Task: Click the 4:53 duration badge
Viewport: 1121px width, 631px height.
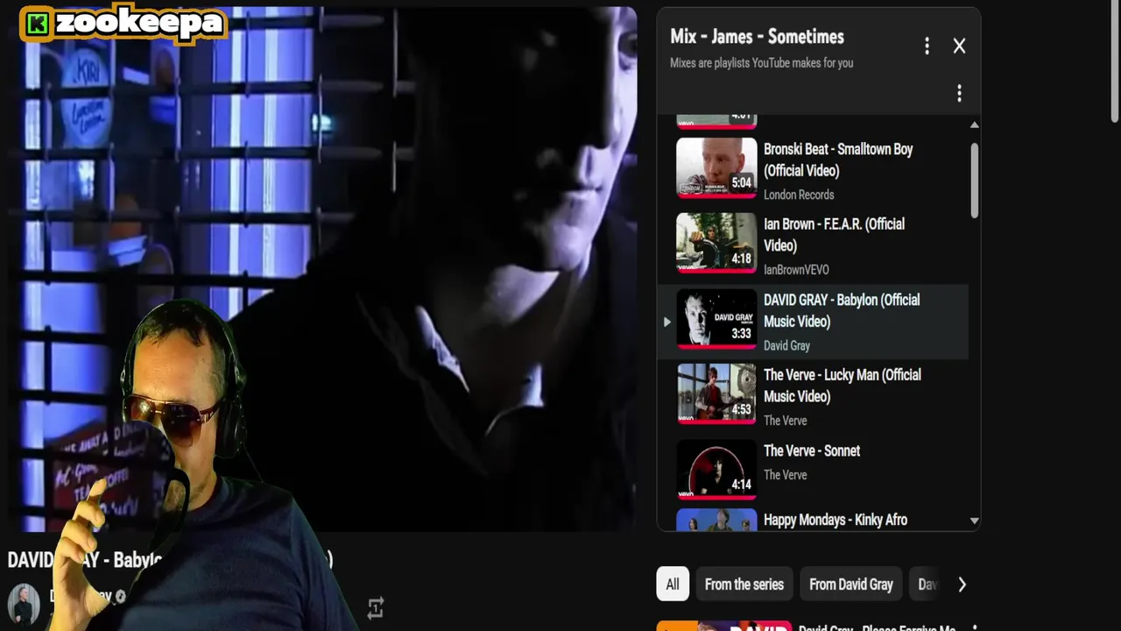Action: [742, 409]
